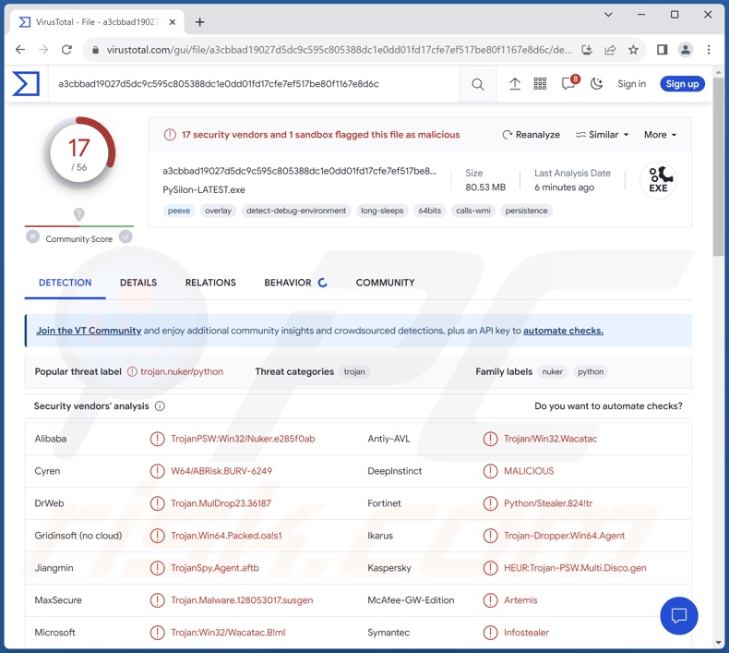729x653 pixels.
Task: Click the calls-wmi tag
Action: (472, 211)
